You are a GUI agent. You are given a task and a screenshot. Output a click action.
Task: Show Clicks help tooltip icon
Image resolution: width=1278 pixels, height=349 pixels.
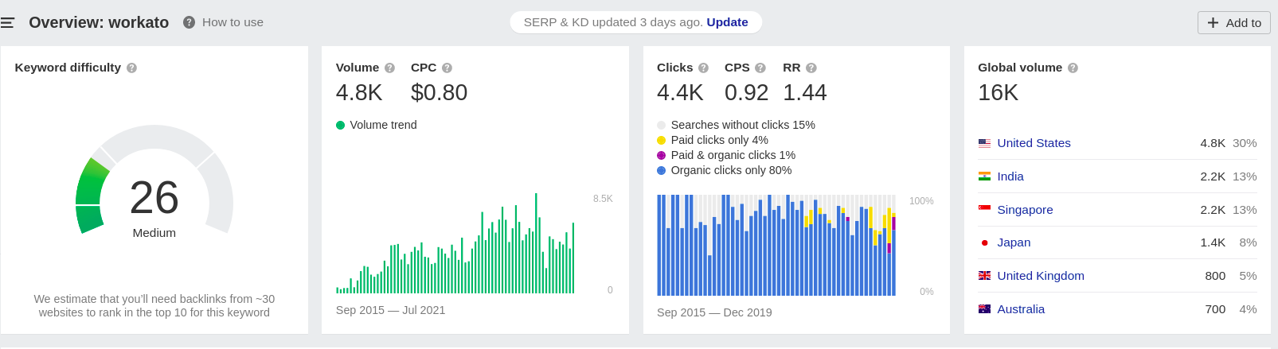(x=703, y=68)
